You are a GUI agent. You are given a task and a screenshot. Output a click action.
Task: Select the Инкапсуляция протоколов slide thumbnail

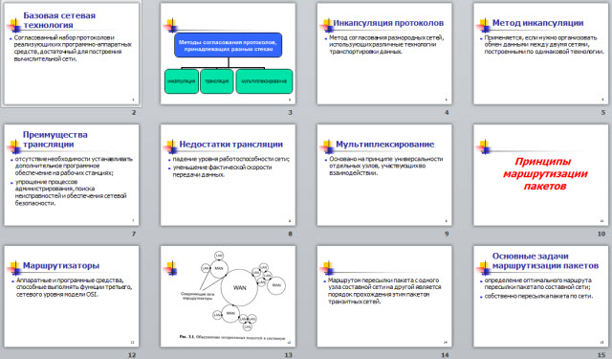384,54
